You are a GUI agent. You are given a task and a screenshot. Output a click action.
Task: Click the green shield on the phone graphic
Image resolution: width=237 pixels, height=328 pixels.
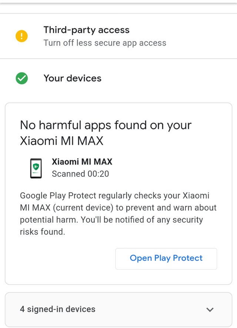point(36,166)
